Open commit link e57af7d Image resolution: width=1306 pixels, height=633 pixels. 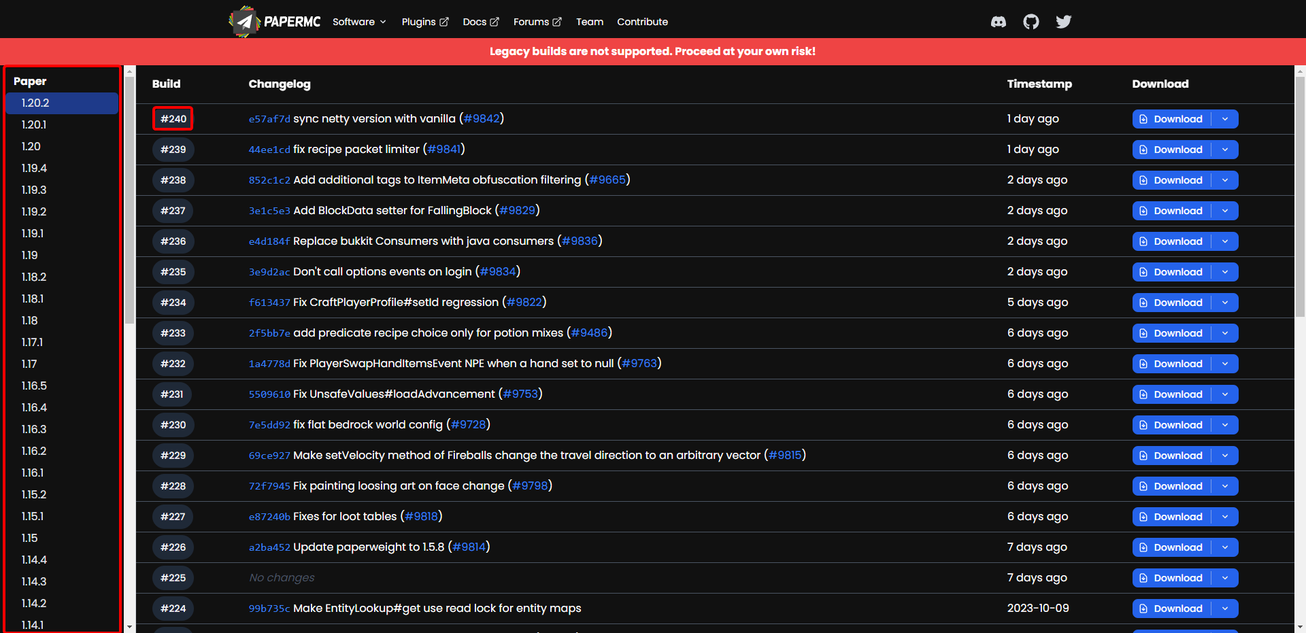269,119
